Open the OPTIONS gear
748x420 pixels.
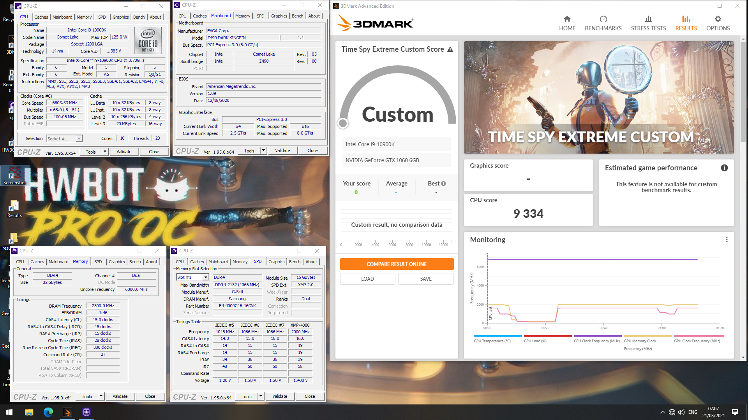[718, 23]
